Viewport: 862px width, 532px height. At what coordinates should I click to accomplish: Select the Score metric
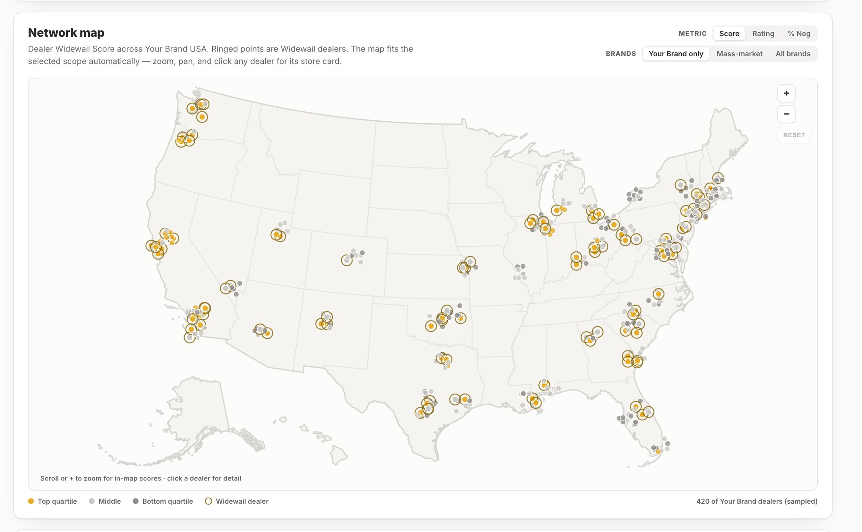pos(729,34)
